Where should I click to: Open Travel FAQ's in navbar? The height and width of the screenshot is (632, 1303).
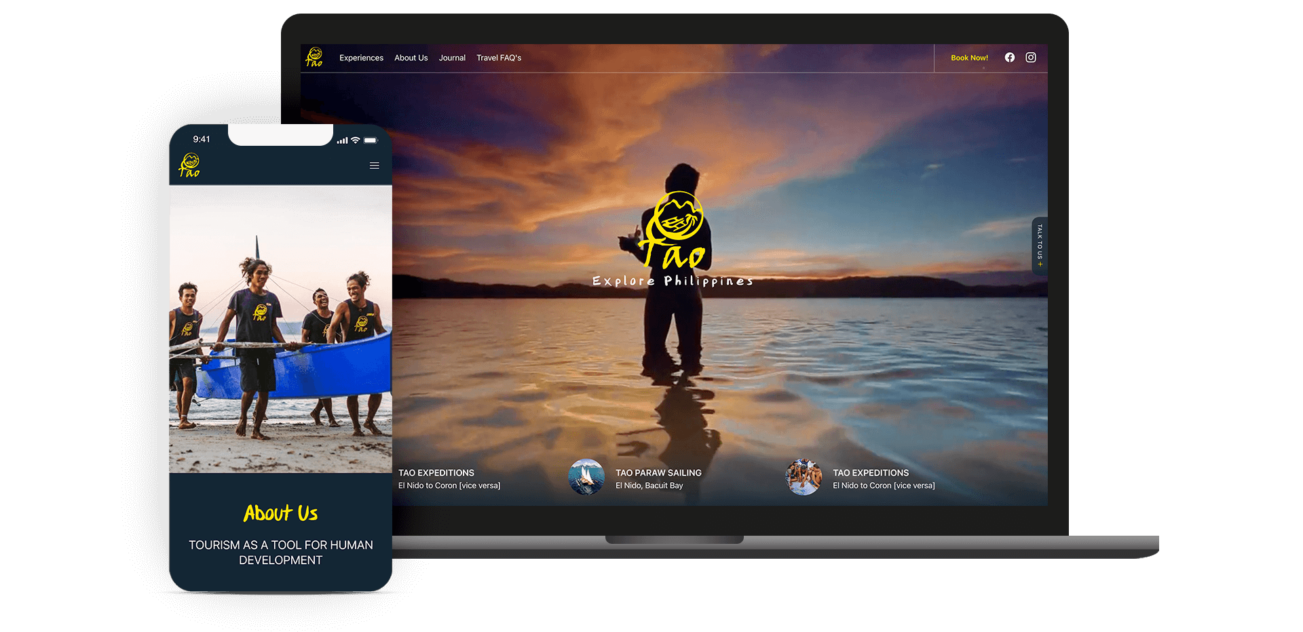499,58
